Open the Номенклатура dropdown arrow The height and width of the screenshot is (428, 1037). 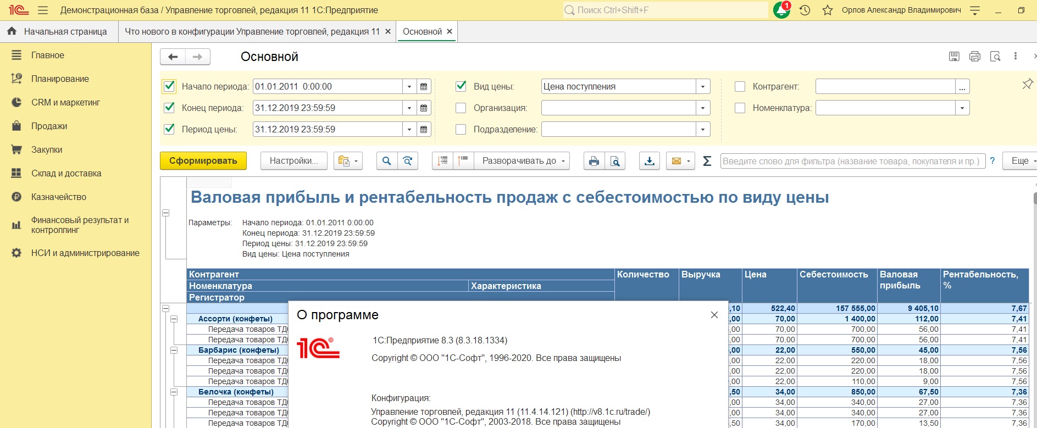coord(962,108)
